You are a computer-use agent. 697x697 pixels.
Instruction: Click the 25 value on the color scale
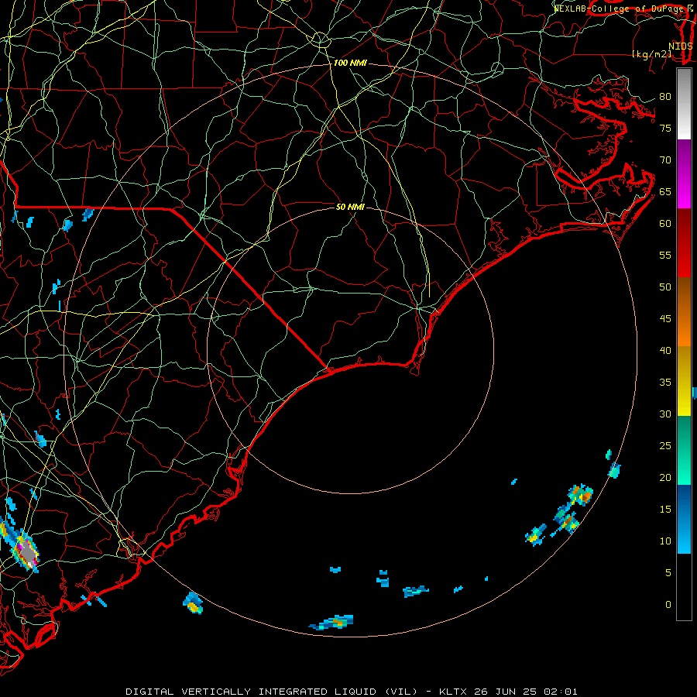point(665,446)
